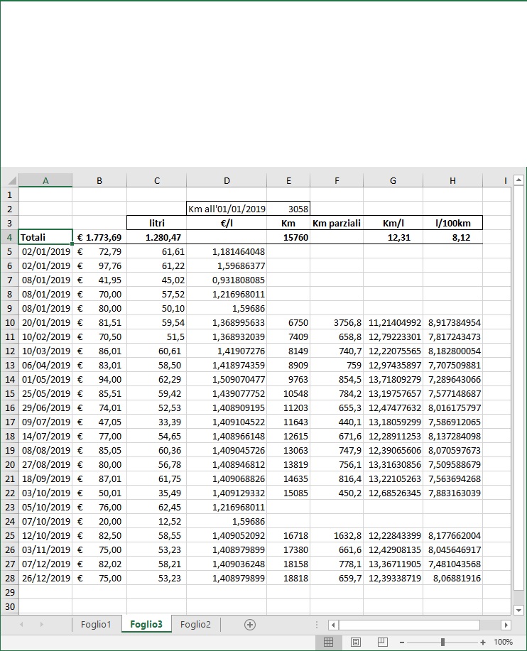This screenshot has width=527, height=651.
Task: Select the amount 47,05 cell
Action: coord(99,422)
